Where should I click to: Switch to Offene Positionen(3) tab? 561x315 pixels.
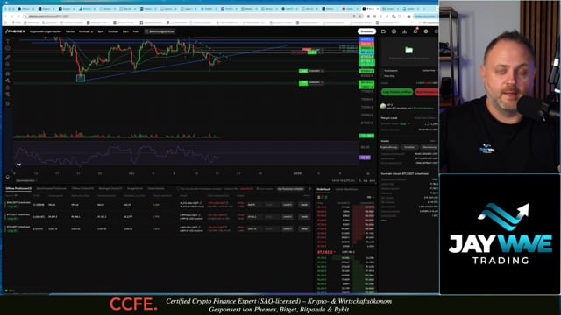click(18, 189)
